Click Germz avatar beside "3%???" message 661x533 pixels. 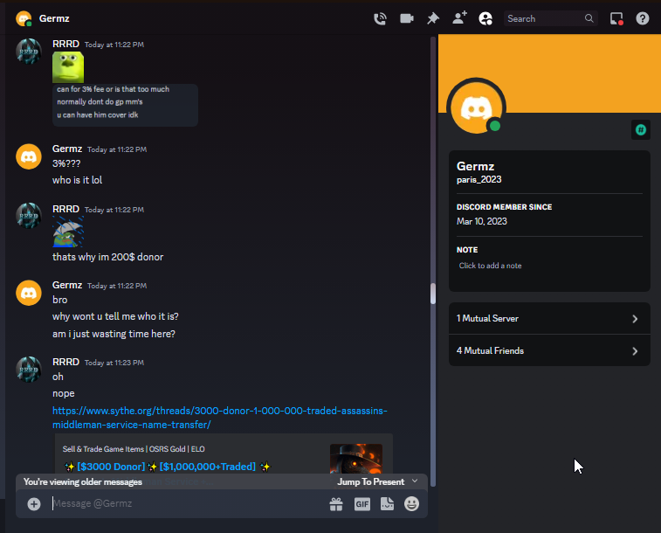coord(29,156)
